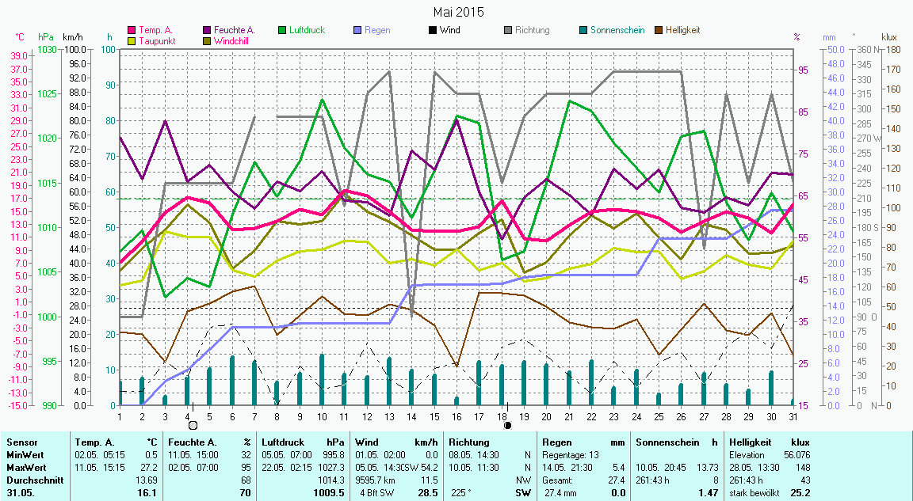Click the green Luftdruck legend swatch
913x501 pixels.
coord(281,31)
